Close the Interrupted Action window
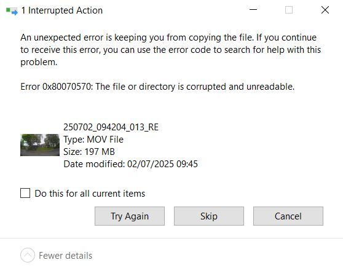 [x=325, y=10]
